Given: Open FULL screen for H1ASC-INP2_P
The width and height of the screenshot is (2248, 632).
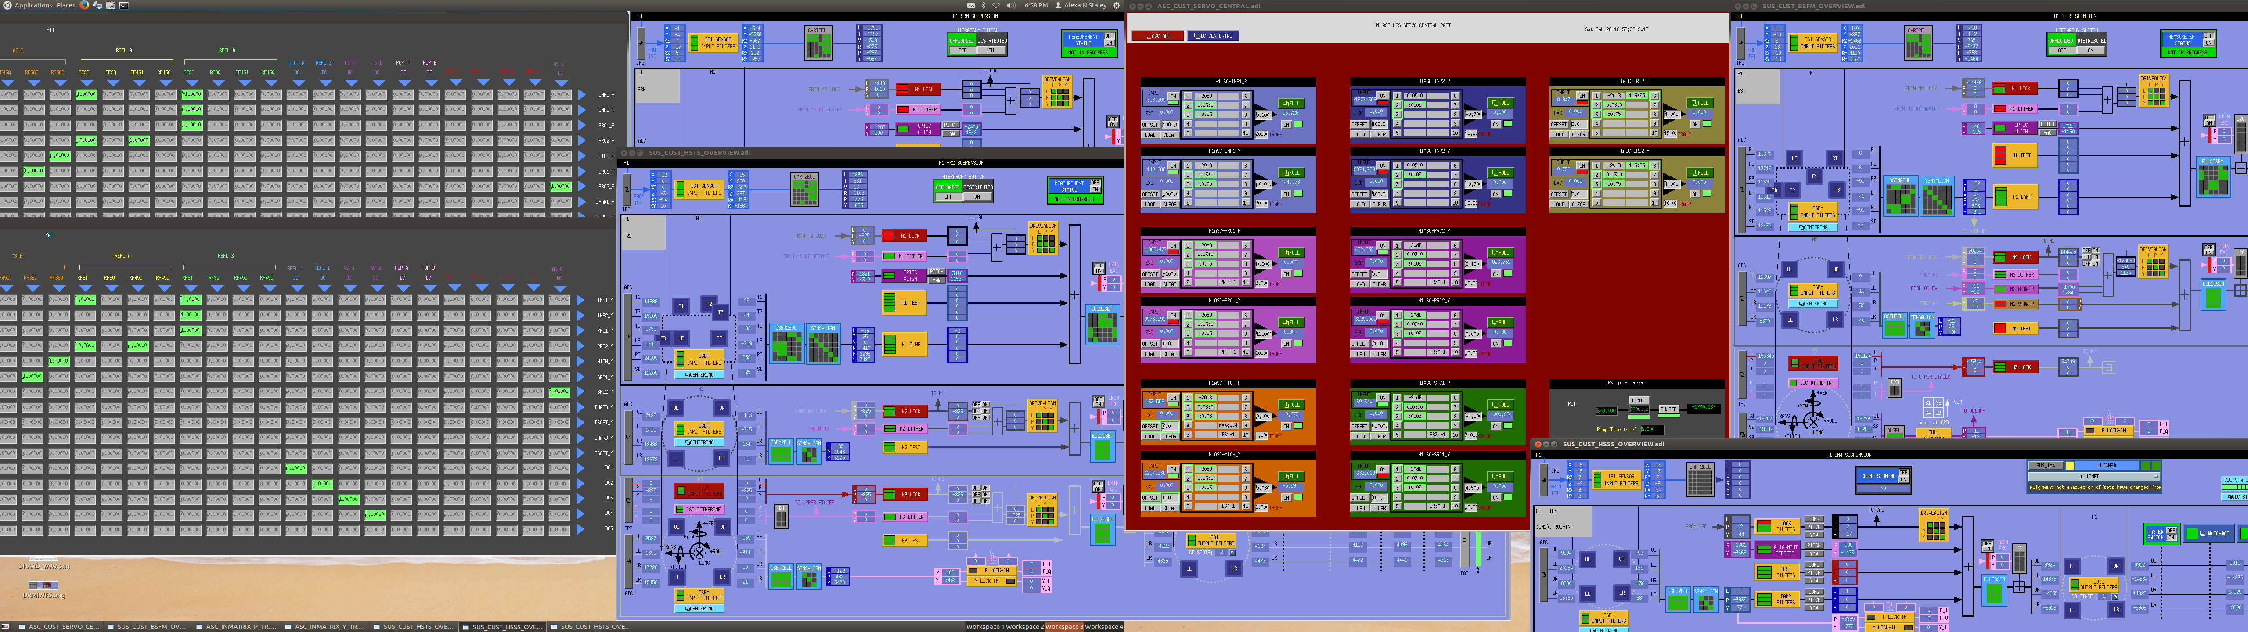Looking at the screenshot, I should [x=1500, y=103].
